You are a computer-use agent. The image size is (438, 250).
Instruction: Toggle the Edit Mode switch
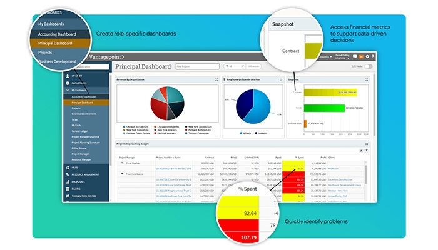[x=369, y=66]
